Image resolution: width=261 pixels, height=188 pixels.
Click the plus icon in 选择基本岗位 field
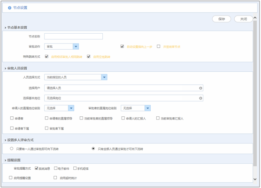[x=200, y=98]
